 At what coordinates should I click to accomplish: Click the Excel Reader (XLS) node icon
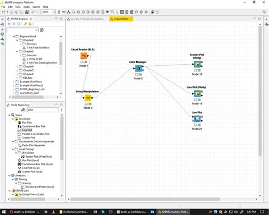click(84, 56)
